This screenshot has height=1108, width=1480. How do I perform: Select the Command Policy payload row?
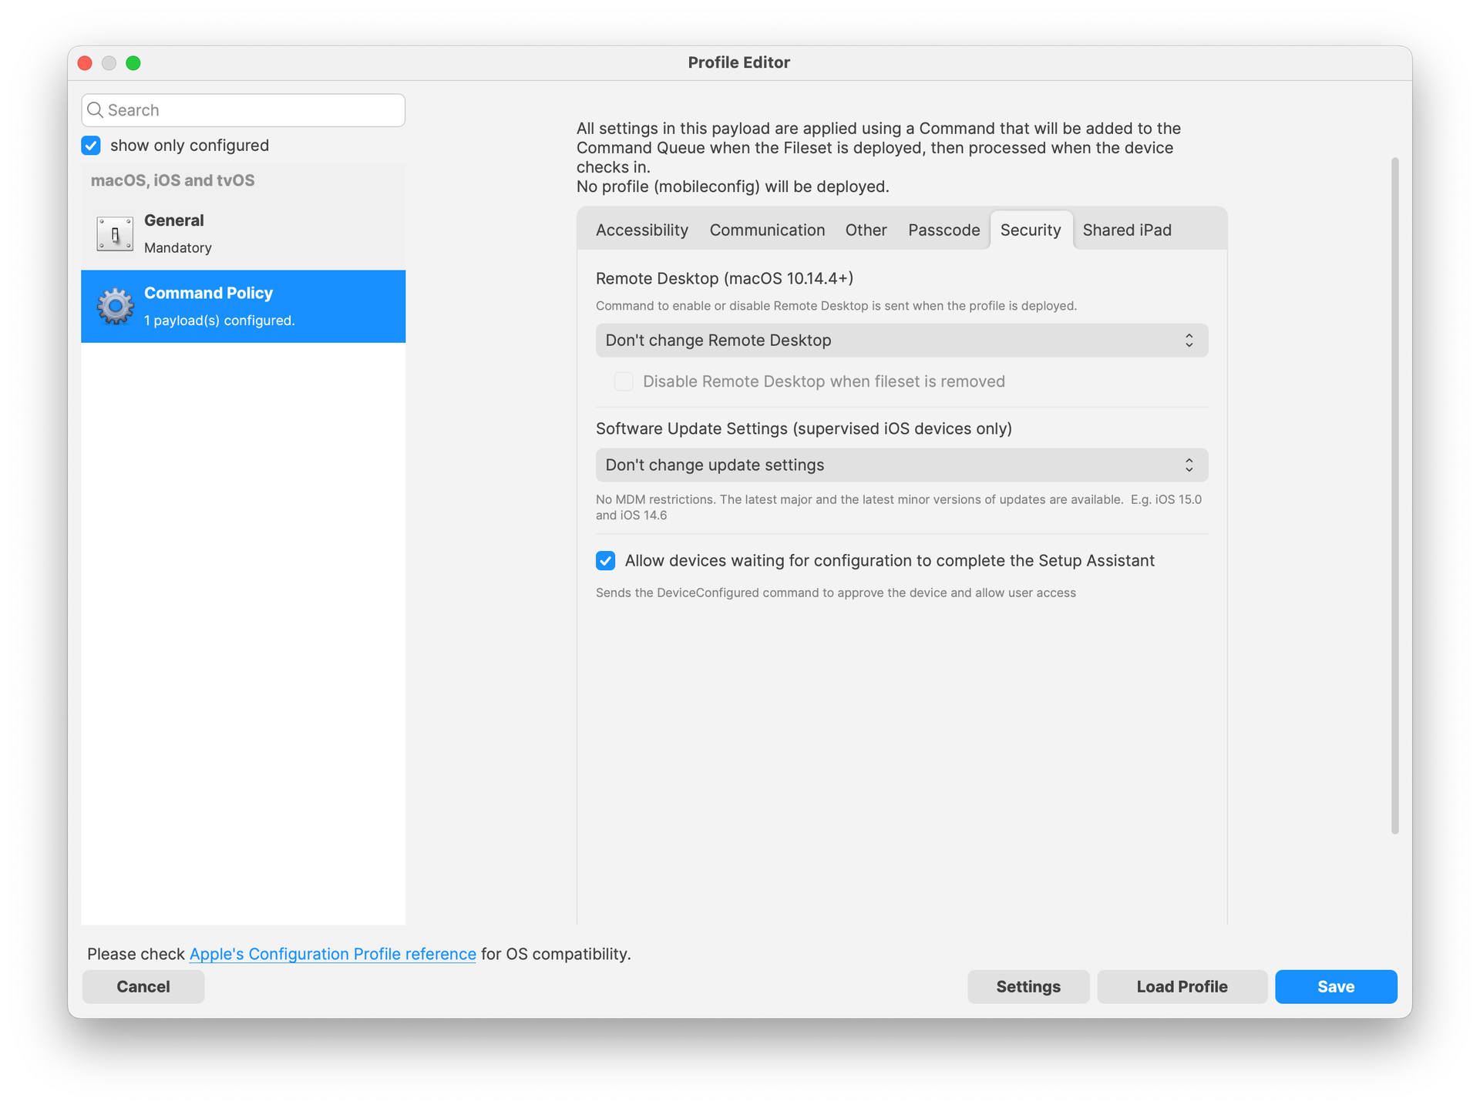pos(243,306)
